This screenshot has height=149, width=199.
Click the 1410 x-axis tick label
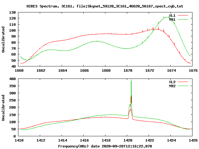coord(19,140)
